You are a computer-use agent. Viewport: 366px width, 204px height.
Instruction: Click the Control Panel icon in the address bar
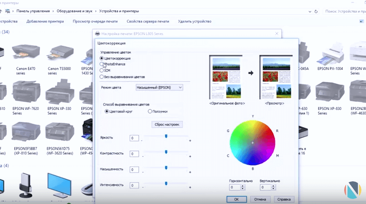8,11
